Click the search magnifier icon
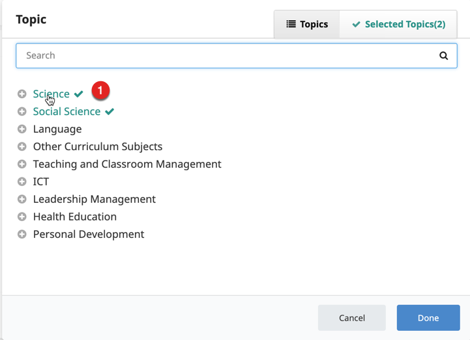 tap(443, 56)
